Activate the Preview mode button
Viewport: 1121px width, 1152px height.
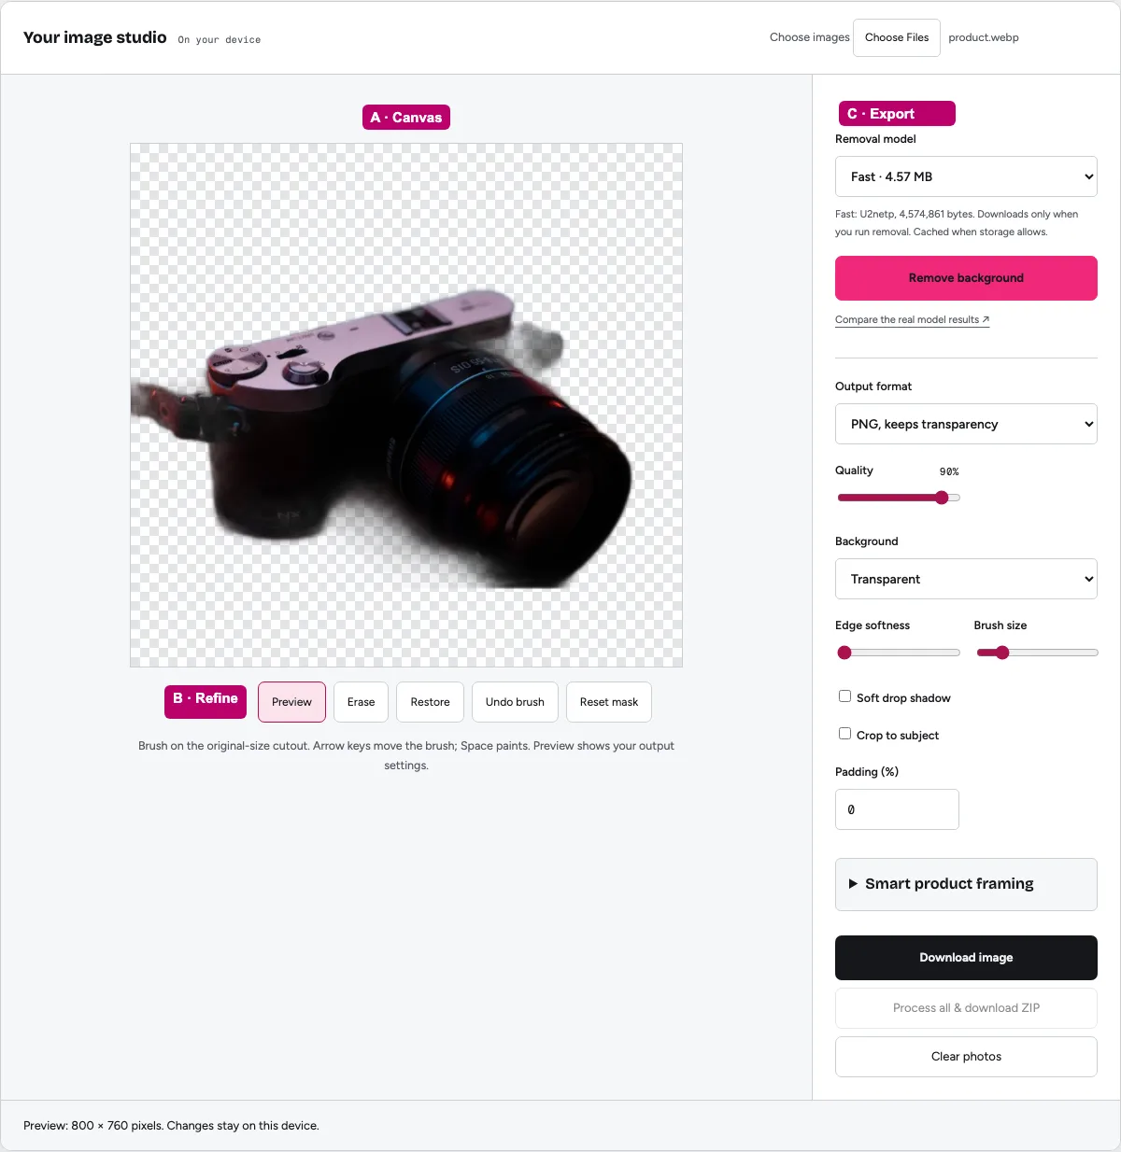(x=291, y=702)
